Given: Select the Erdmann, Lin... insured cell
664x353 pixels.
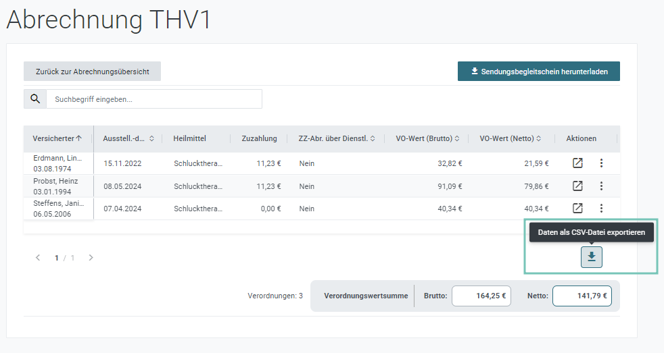Looking at the screenshot, I should point(58,163).
